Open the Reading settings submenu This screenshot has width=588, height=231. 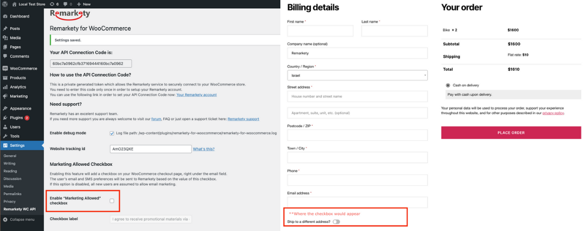coord(10,171)
